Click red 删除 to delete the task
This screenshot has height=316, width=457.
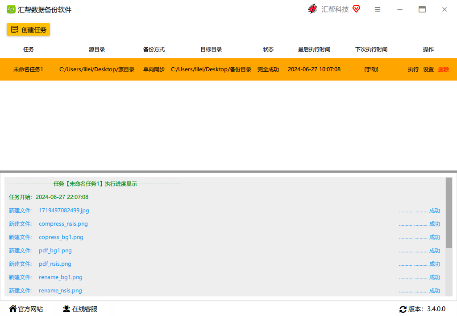[x=444, y=69]
